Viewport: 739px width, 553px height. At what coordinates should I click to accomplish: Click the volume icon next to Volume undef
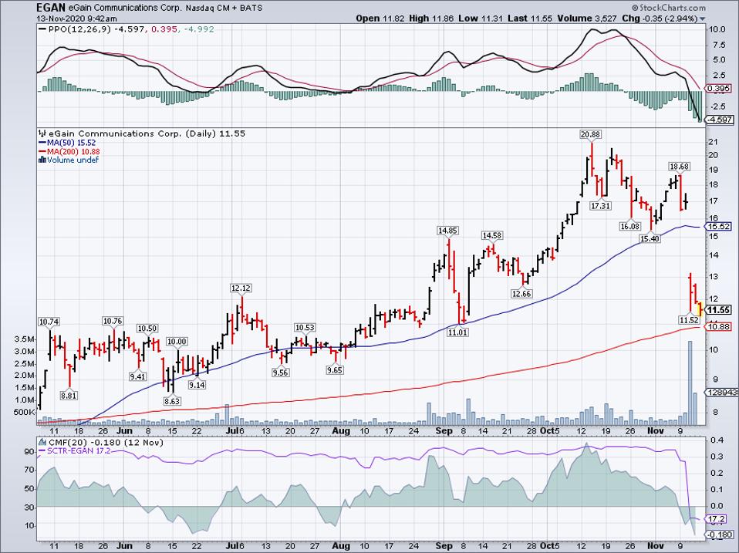(x=42, y=160)
